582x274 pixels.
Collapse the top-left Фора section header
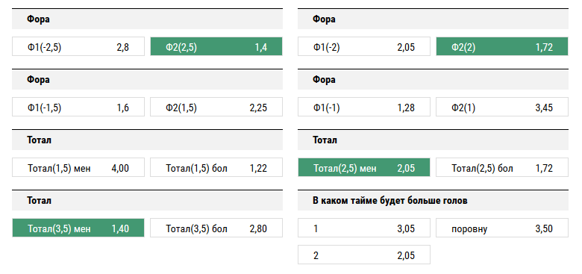coord(147,19)
